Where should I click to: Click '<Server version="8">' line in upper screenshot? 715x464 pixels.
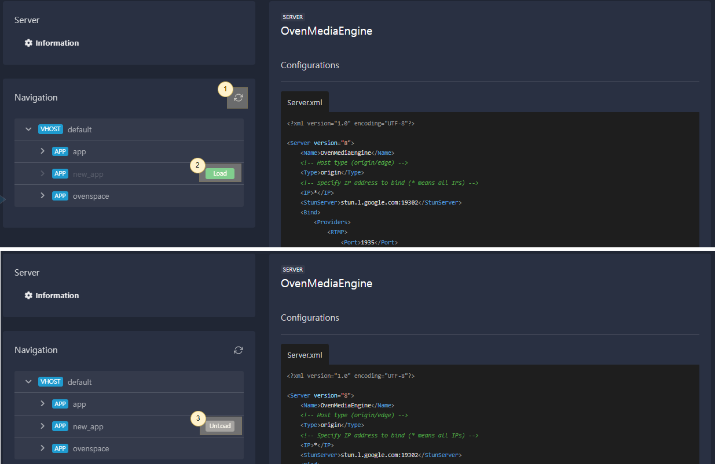pos(321,143)
